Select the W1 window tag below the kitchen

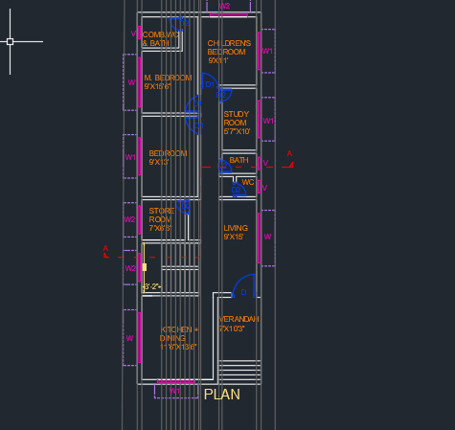click(x=174, y=391)
